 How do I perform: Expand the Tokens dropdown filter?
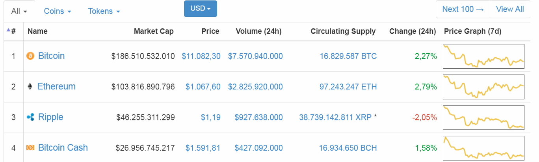click(104, 11)
